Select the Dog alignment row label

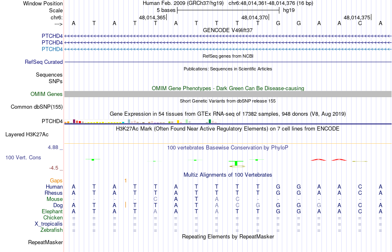click(58, 205)
